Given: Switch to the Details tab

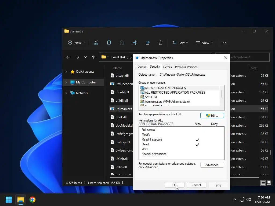Looking at the screenshot, I should (x=167, y=67).
